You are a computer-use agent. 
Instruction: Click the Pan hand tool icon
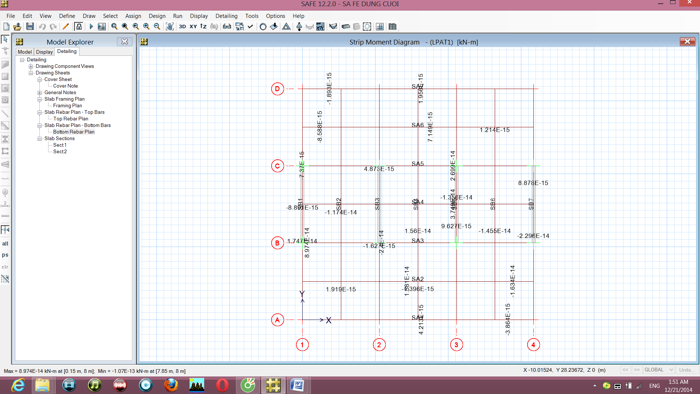[170, 27]
